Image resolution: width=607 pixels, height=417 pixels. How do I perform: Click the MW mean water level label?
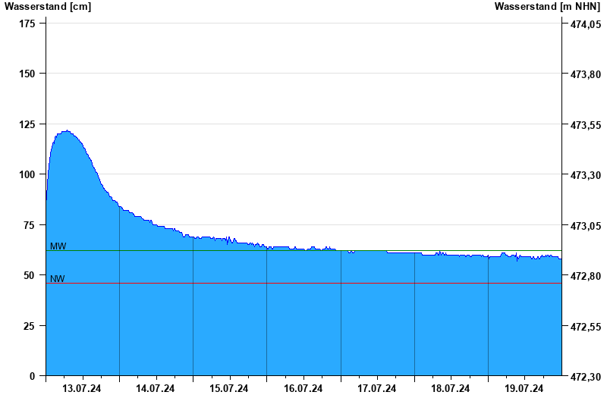tap(58, 246)
